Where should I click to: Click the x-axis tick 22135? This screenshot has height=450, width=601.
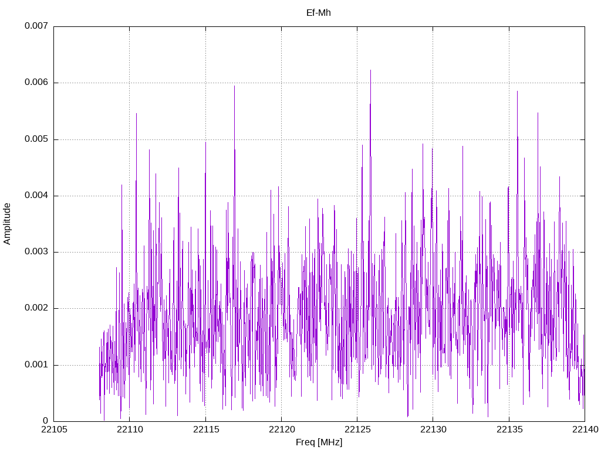pyautogui.click(x=509, y=429)
